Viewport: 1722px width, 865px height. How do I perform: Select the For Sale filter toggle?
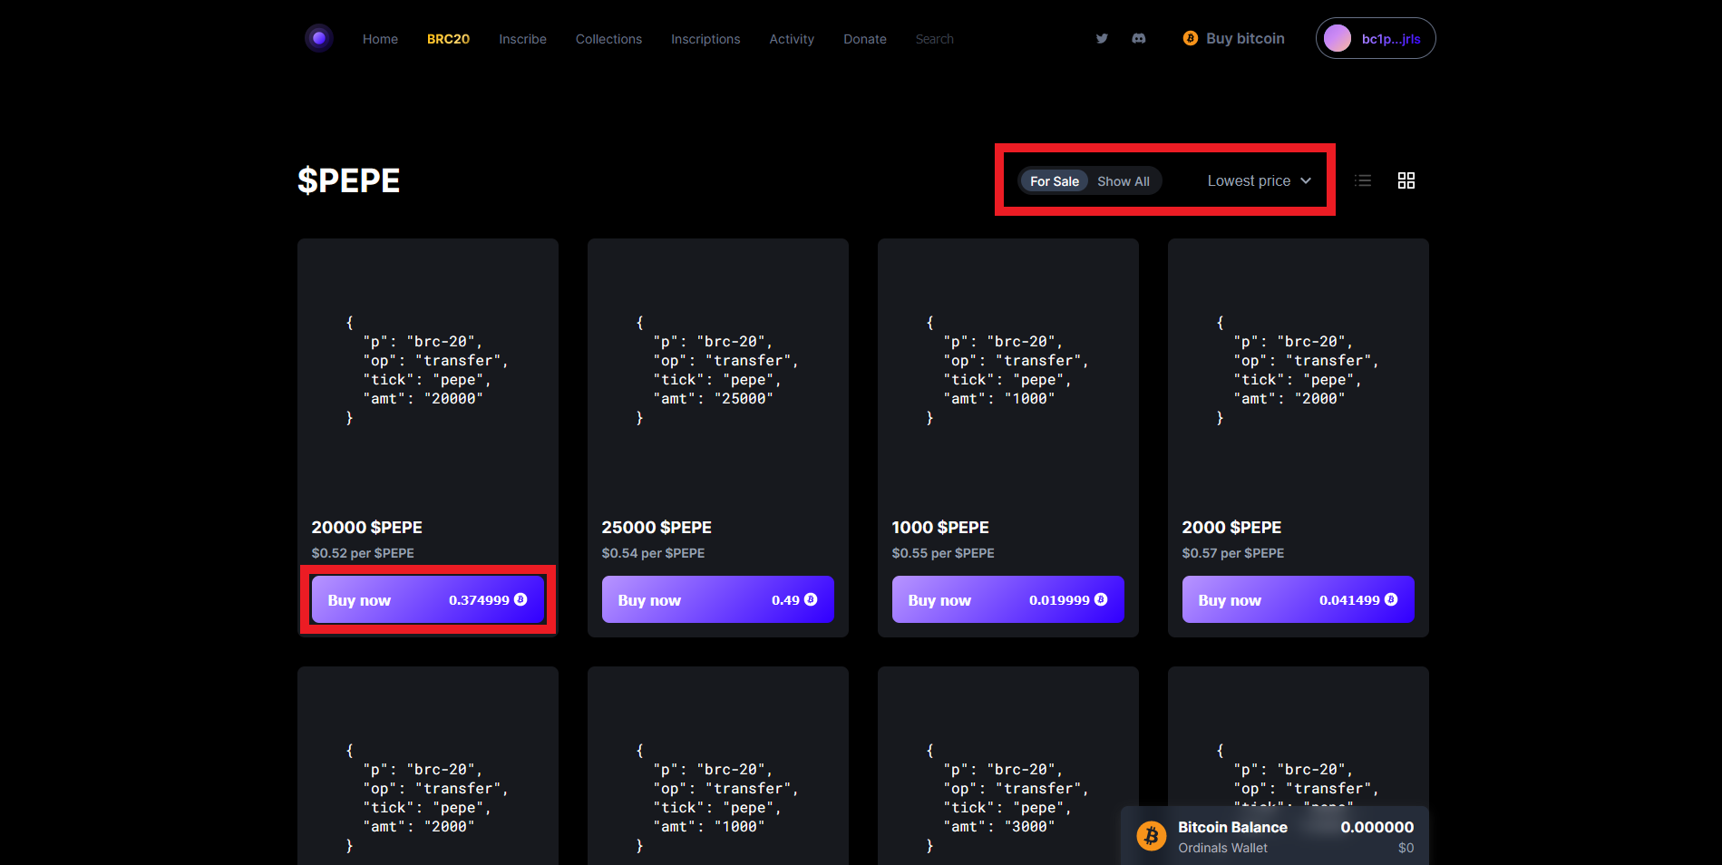point(1054,181)
